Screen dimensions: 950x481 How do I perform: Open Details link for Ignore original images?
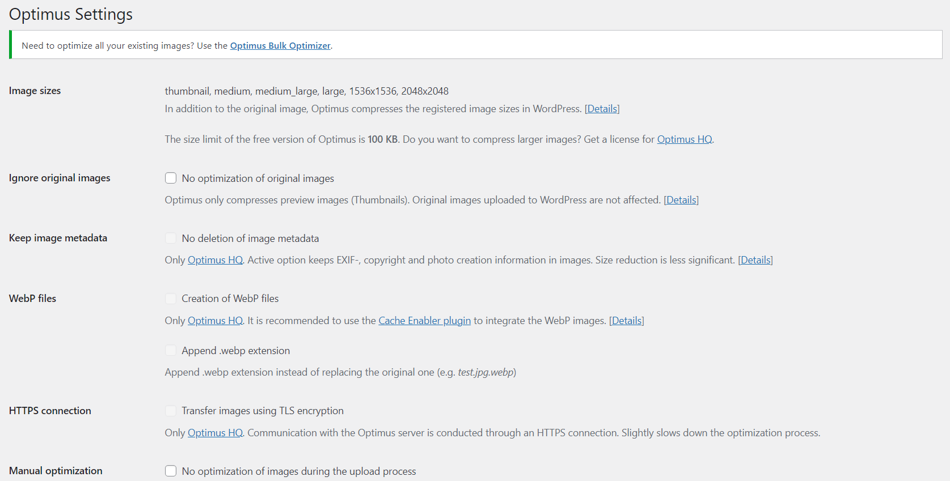pos(680,199)
